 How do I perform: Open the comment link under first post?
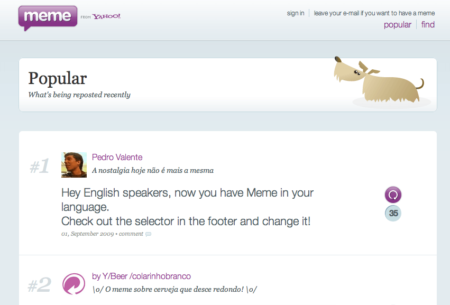(131, 234)
